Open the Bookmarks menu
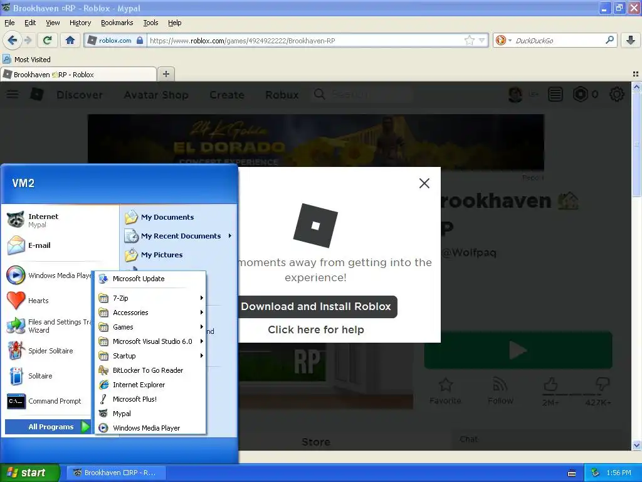 [117, 23]
